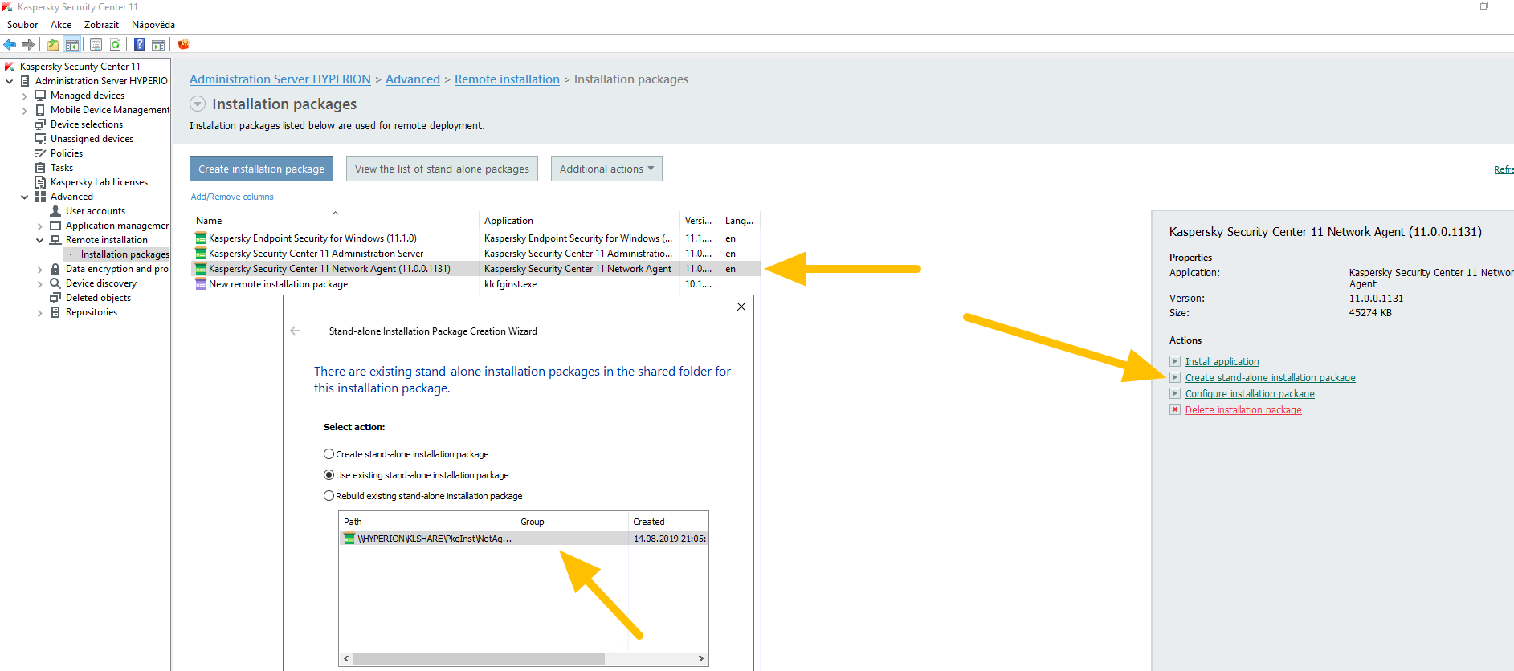Open the Soubor menu

click(22, 25)
